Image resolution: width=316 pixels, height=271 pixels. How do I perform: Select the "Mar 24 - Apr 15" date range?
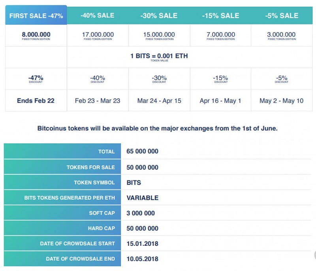pos(159,100)
